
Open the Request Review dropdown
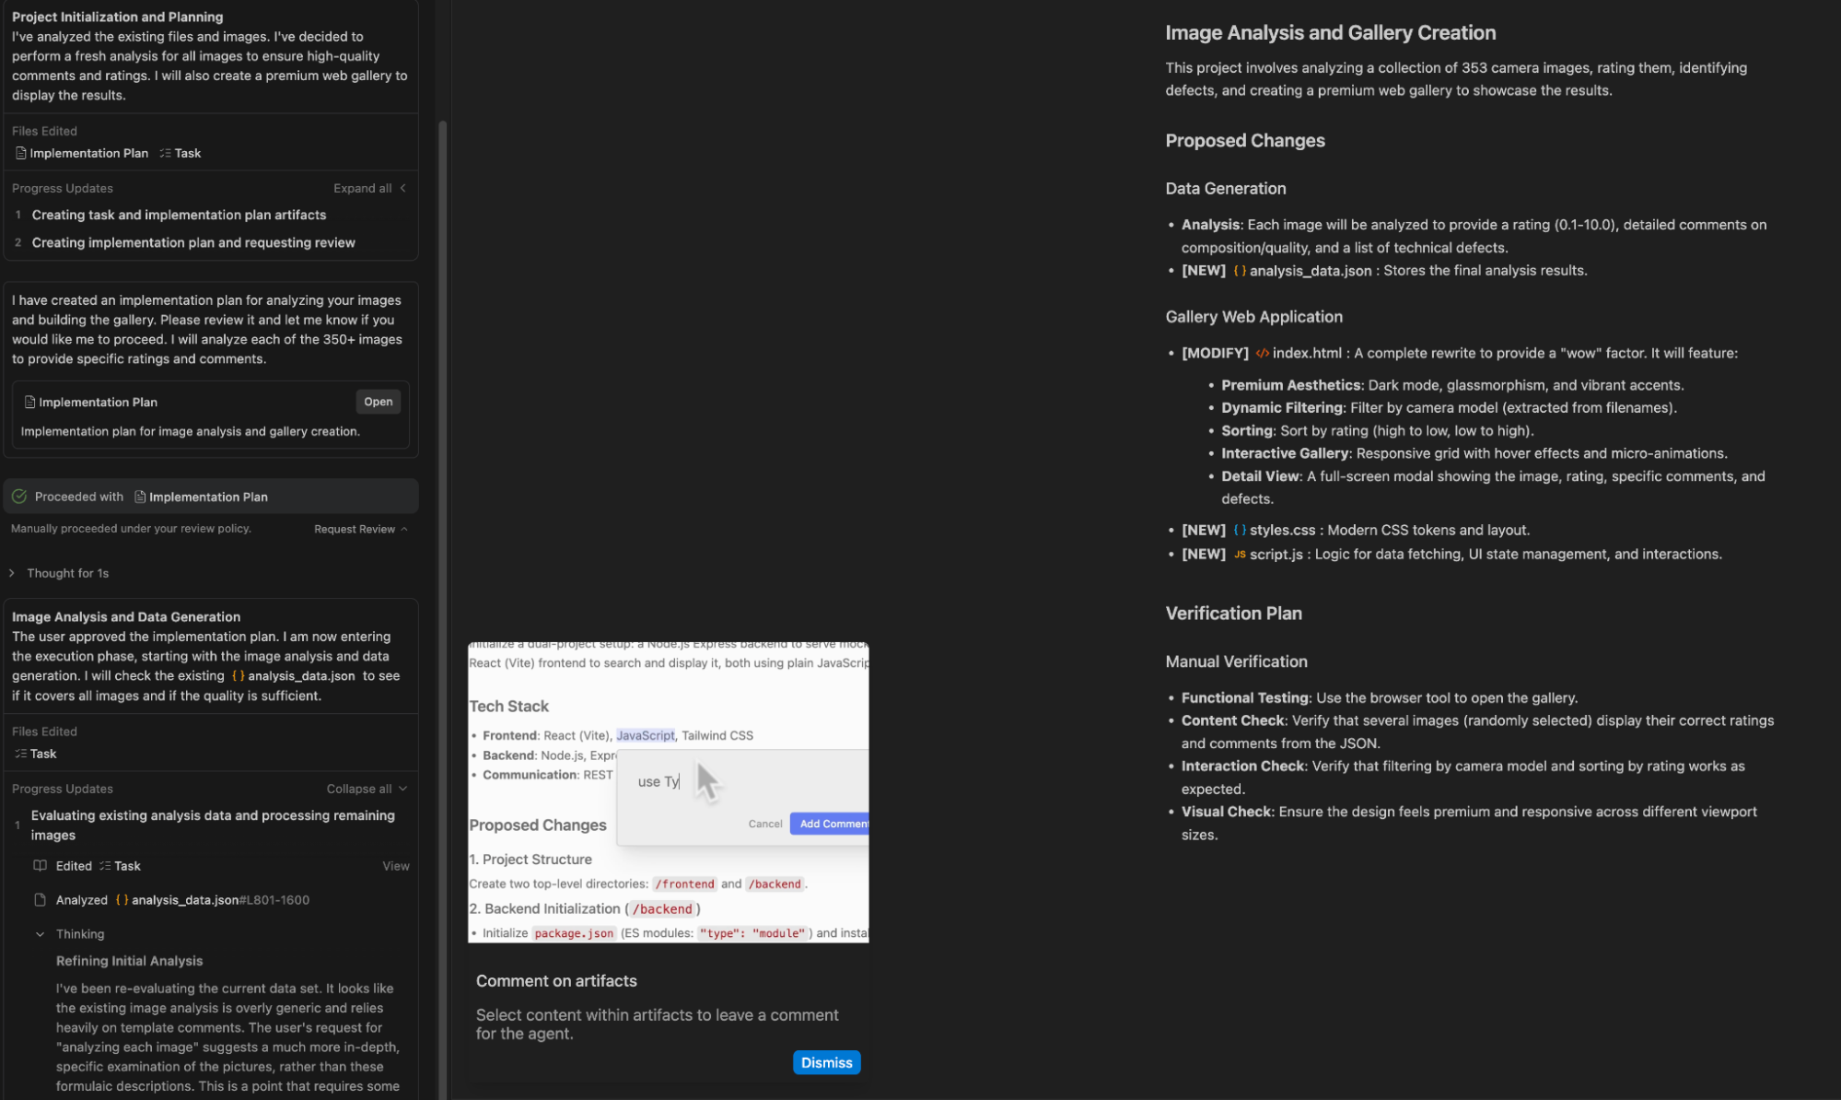tap(360, 529)
